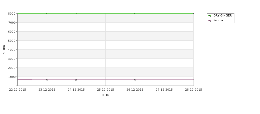
Task: Select DRY GINGER data point on 26-12-2015
Action: (x=135, y=13)
